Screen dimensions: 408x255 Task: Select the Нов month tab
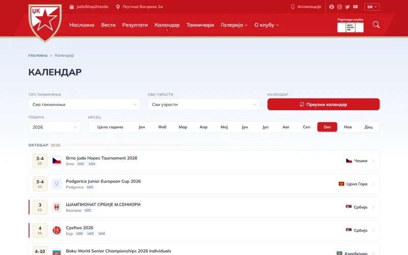point(348,127)
